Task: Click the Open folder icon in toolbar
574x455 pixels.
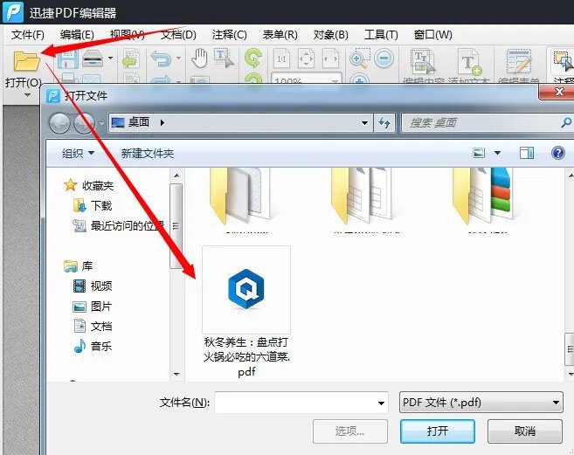Action: tap(26, 61)
